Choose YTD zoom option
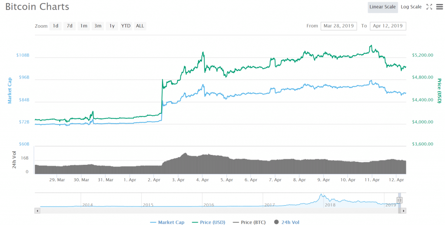The width and height of the screenshot is (445, 226). coord(126,26)
